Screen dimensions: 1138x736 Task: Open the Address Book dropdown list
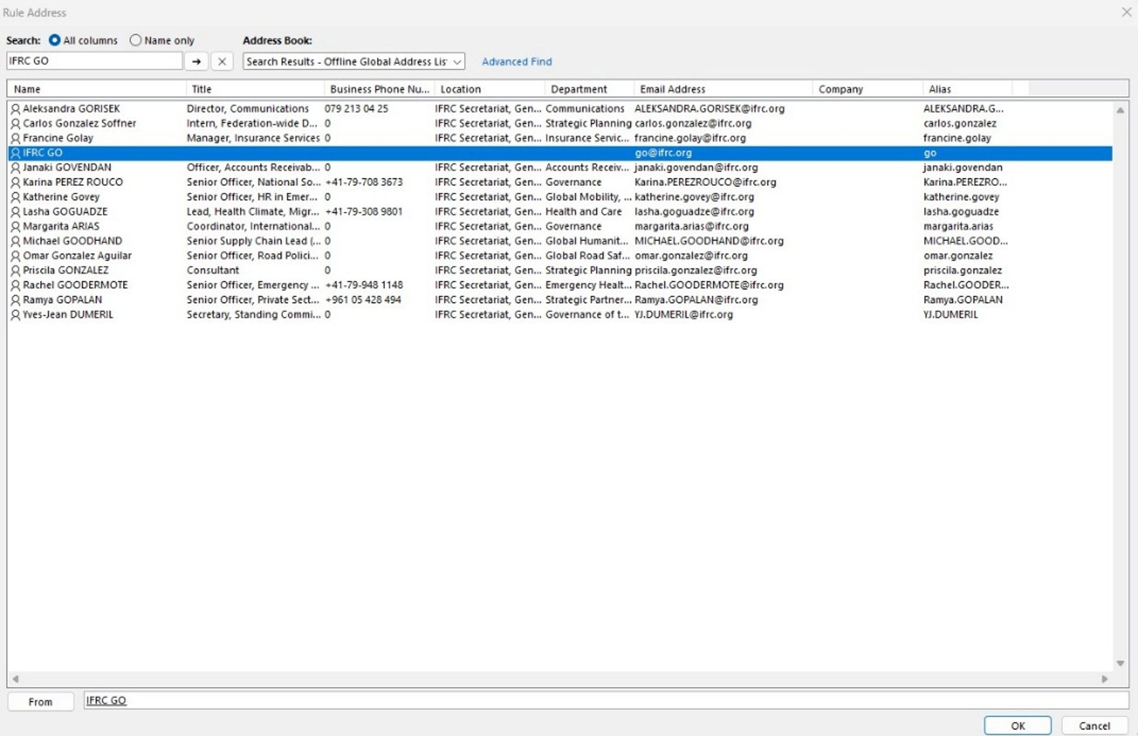354,61
